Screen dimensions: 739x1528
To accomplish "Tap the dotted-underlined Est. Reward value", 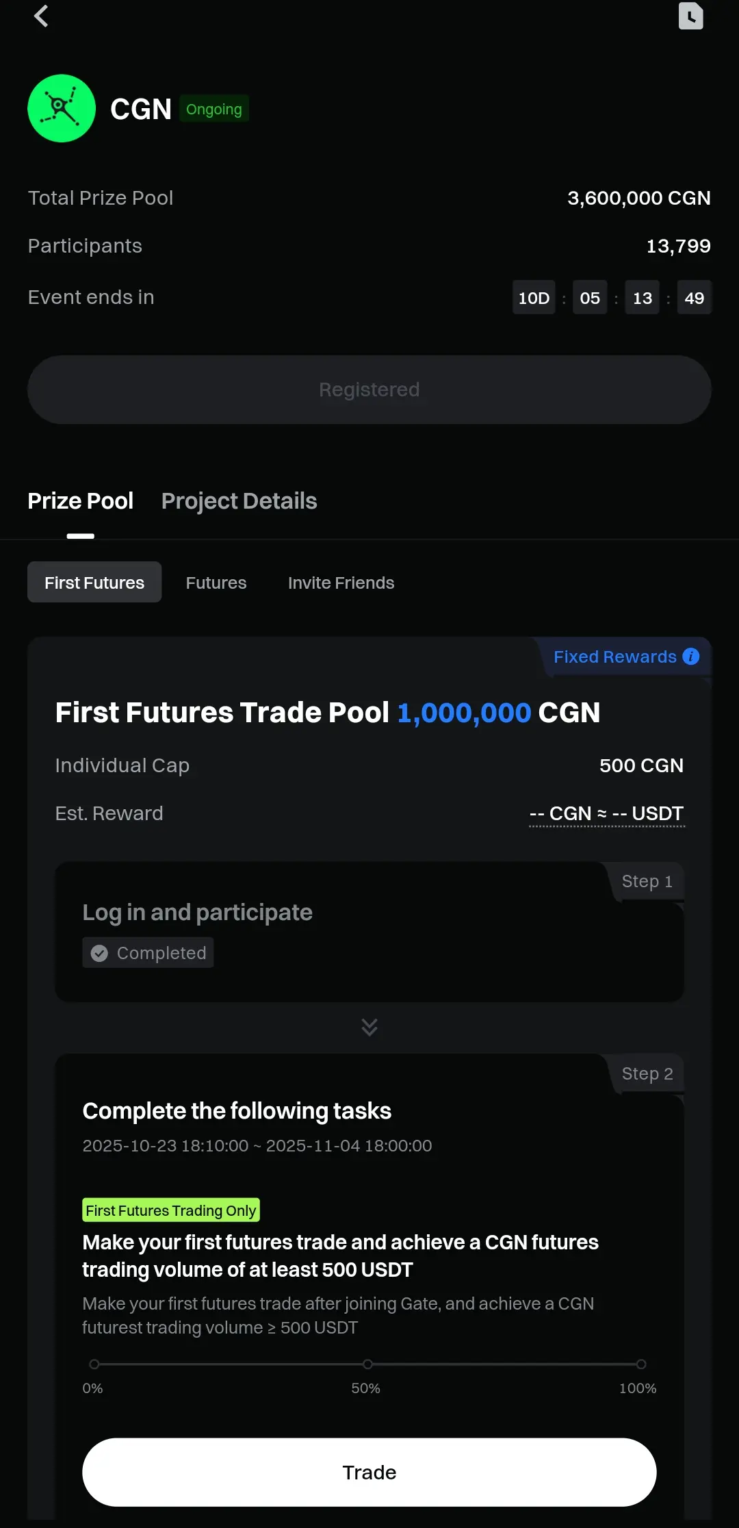I will [x=606, y=813].
